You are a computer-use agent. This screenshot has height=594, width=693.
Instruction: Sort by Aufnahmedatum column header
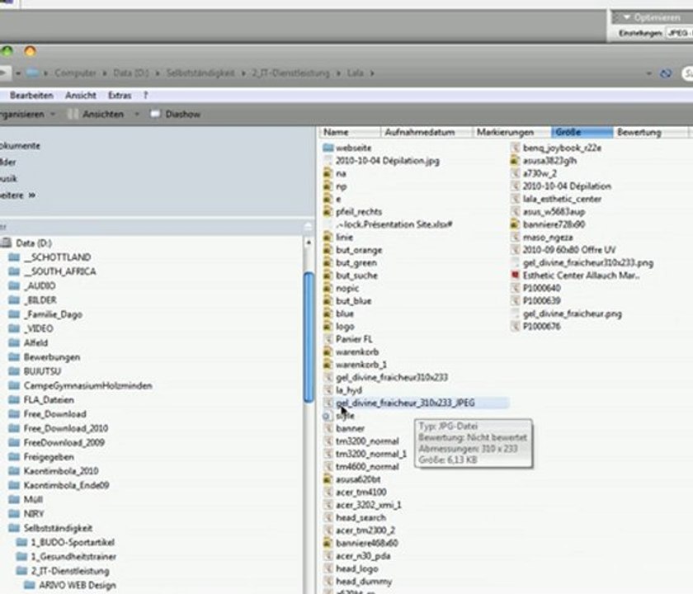(x=426, y=132)
